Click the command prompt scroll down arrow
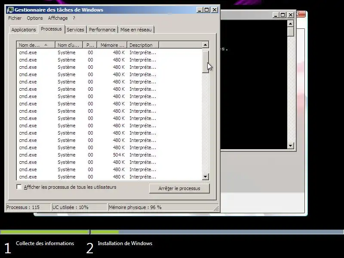Image resolution: width=344 pixels, height=258 pixels. [x=291, y=145]
